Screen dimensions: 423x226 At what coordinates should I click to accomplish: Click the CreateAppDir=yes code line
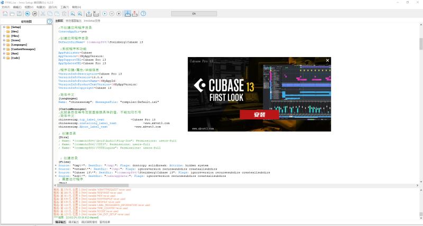click(72, 32)
